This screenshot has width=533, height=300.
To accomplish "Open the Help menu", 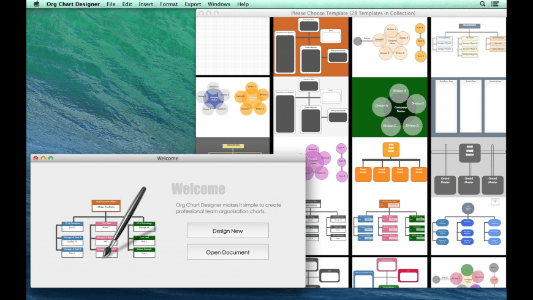I will (243, 4).
